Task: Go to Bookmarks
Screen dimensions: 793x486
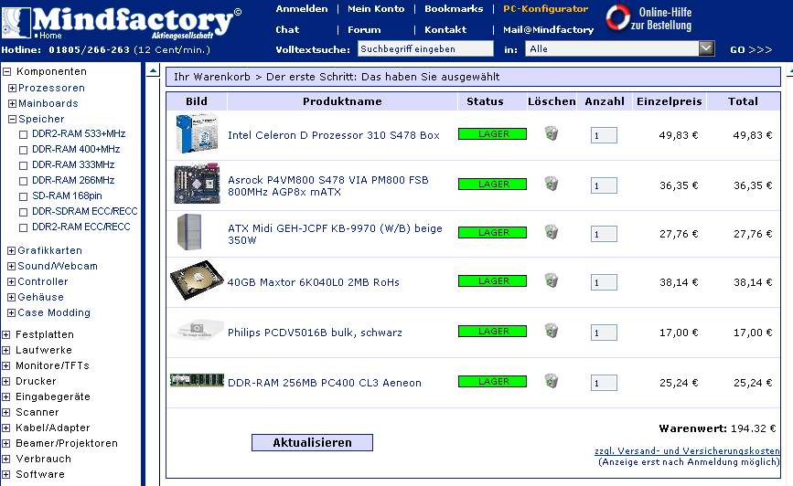Action: coord(454,9)
